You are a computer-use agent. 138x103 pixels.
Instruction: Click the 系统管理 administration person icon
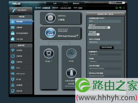pos(13,85)
